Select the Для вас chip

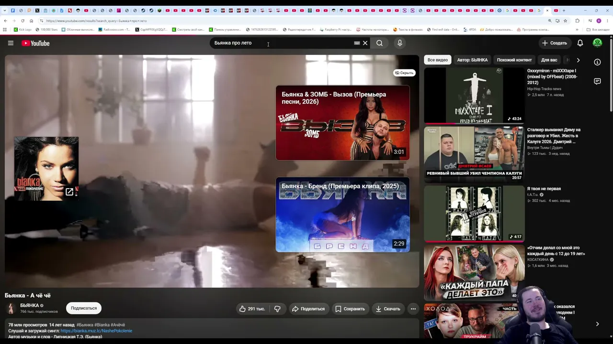pyautogui.click(x=549, y=60)
